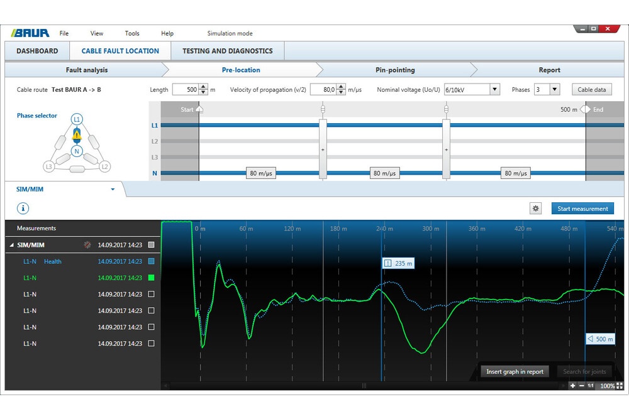Viewport: 629px width, 419px height.
Task: Expand the graph to full screen
Action: 620,386
